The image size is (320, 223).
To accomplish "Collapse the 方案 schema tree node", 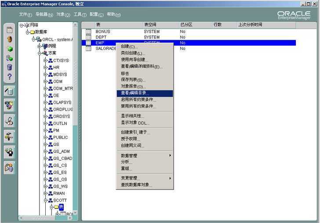I will pyautogui.click(x=40, y=53).
